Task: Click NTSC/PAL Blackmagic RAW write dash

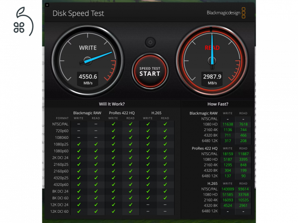Action: click(x=79, y=124)
